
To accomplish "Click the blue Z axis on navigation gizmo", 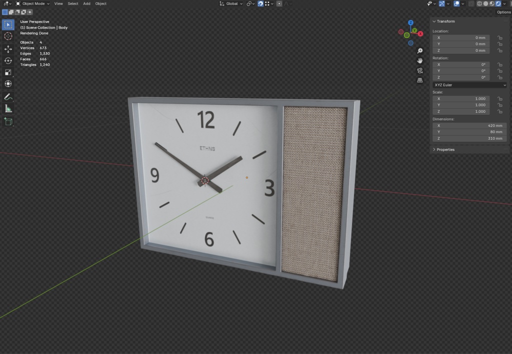I will click(x=411, y=23).
